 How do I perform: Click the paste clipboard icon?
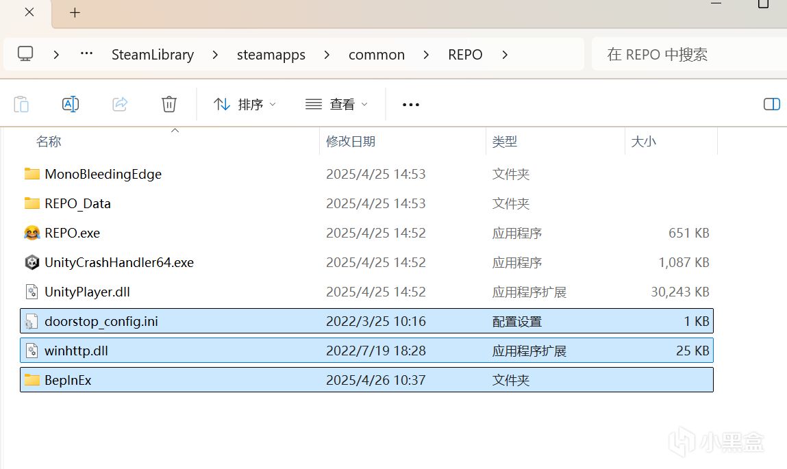[x=21, y=104]
